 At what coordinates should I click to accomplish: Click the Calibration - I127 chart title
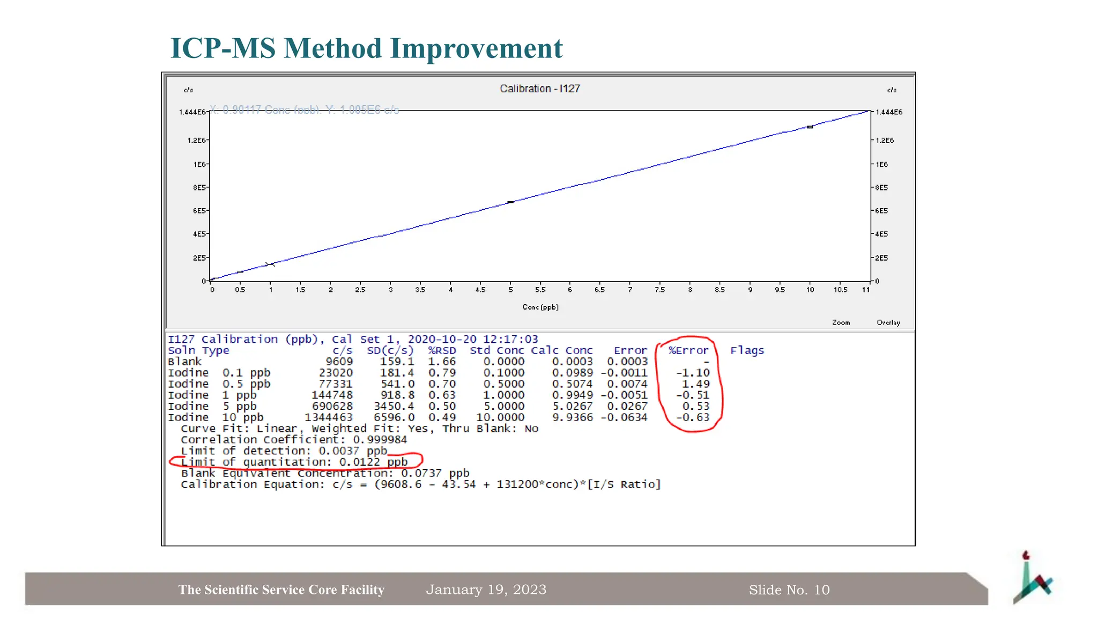point(539,89)
